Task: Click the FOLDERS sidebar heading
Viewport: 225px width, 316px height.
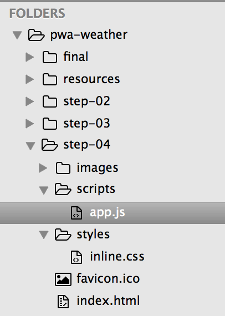Action: [x=37, y=13]
